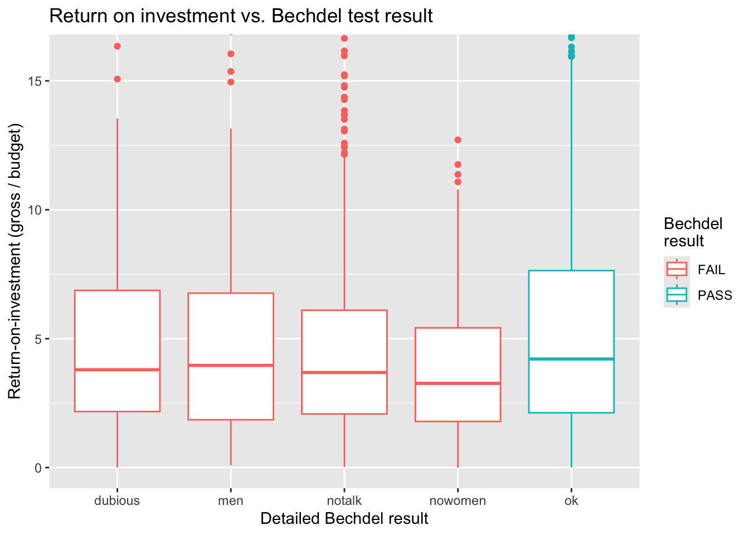Click the y-axis tick label 0
The height and width of the screenshot is (535, 749).
coord(38,468)
